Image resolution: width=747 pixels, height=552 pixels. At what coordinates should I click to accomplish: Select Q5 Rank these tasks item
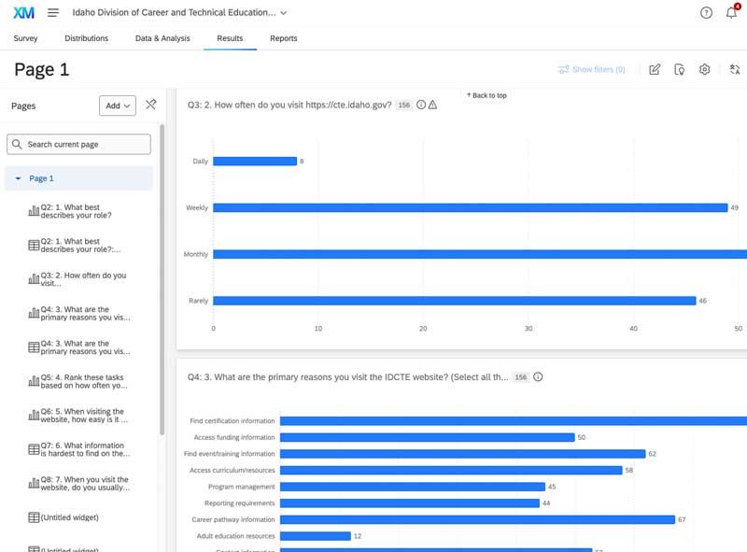(x=78, y=381)
